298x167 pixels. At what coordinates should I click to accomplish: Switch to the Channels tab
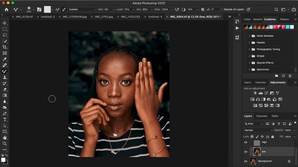point(262,116)
